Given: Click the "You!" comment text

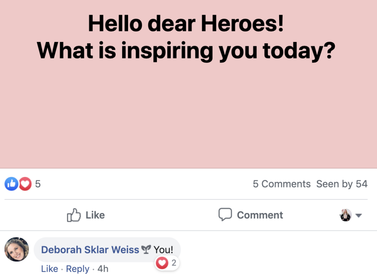Looking at the screenshot, I should [163, 250].
